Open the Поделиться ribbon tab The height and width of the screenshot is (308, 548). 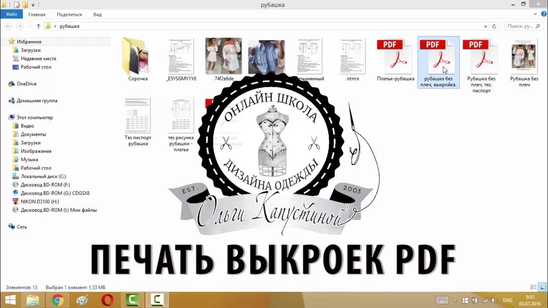(x=69, y=15)
